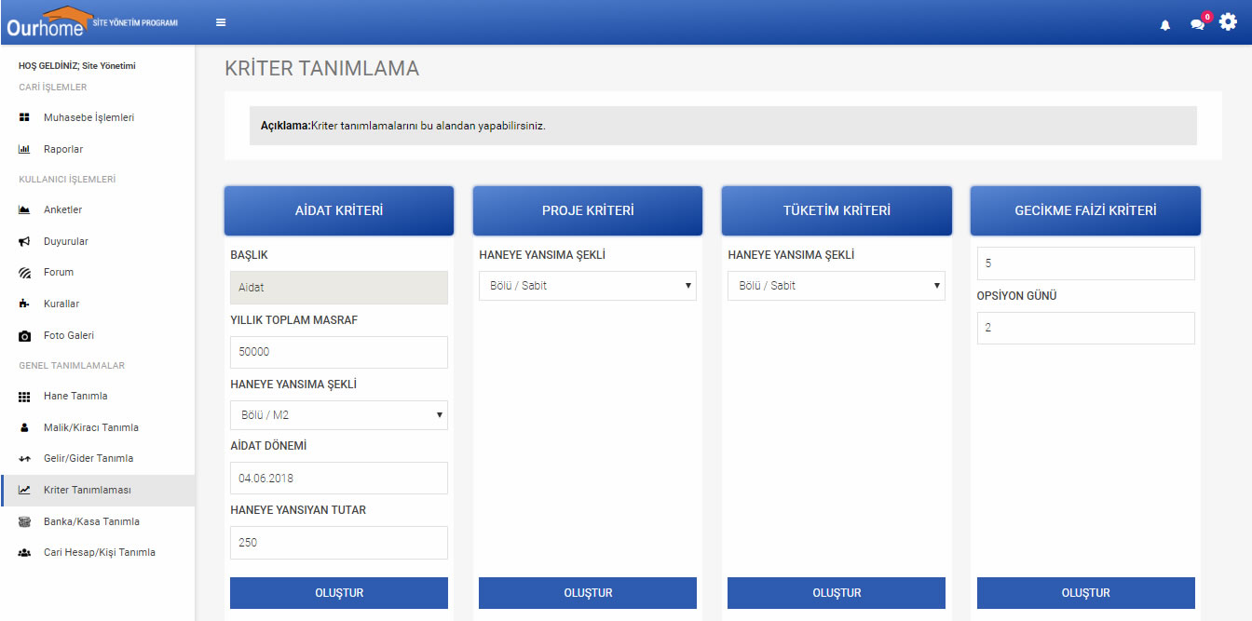Click the Duyurular megaphone icon
The width and height of the screenshot is (1252, 621).
pyautogui.click(x=24, y=241)
